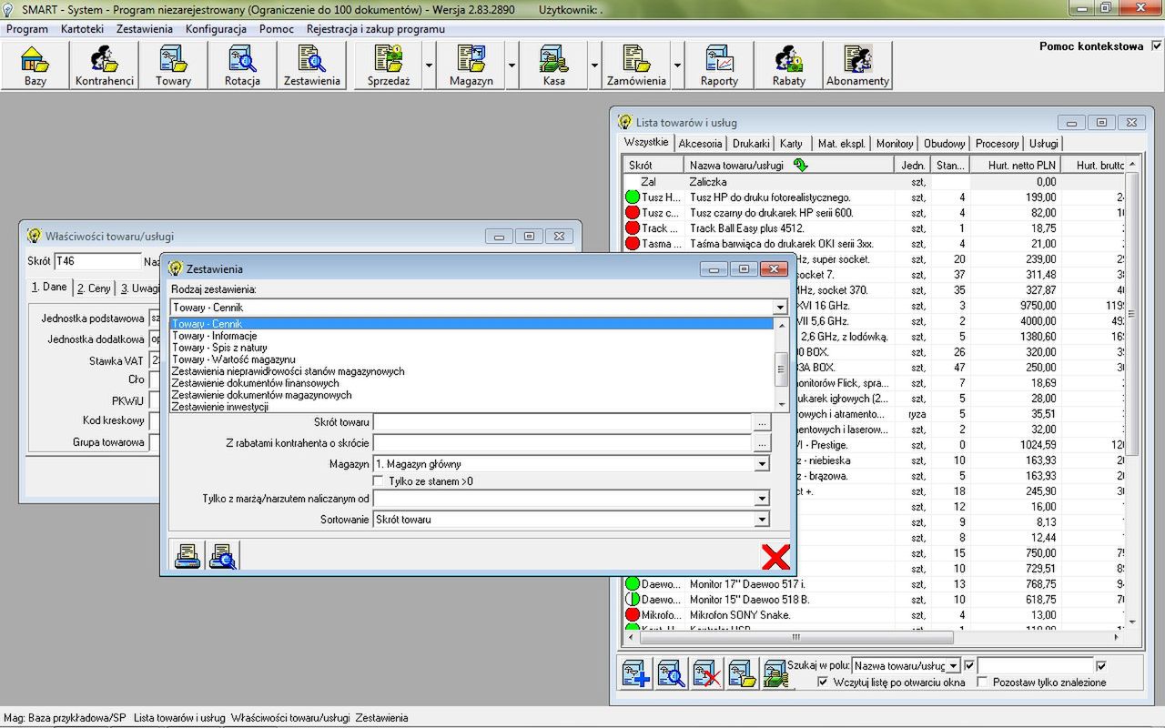Open the Szukaj w polu dropdown
Screen dimensions: 1165x728
pos(953,666)
